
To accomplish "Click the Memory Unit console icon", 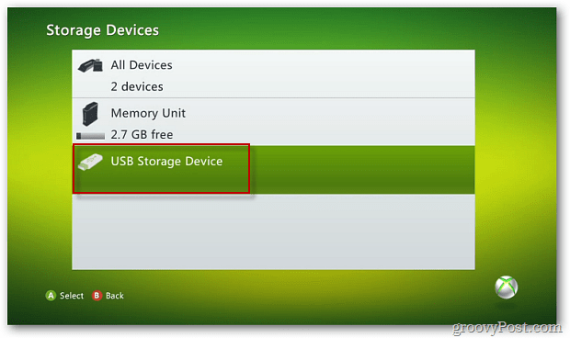I will click(90, 114).
